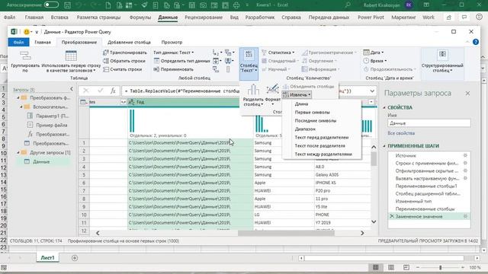Click the Power Query help icon

[x=476, y=42]
